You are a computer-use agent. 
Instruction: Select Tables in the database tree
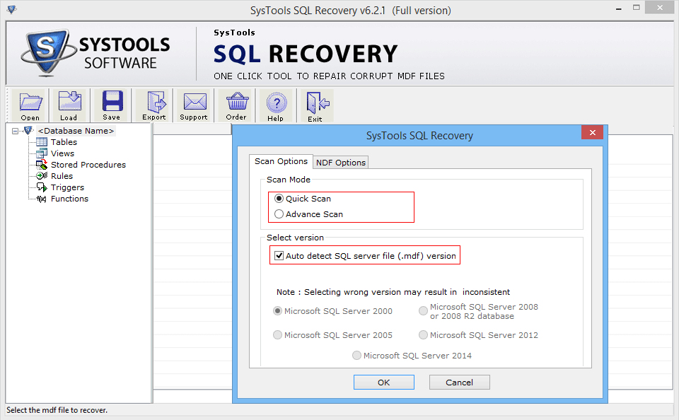click(x=64, y=141)
